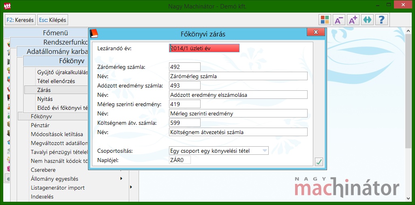Select the Indexelés menu item

pyautogui.click(x=42, y=196)
